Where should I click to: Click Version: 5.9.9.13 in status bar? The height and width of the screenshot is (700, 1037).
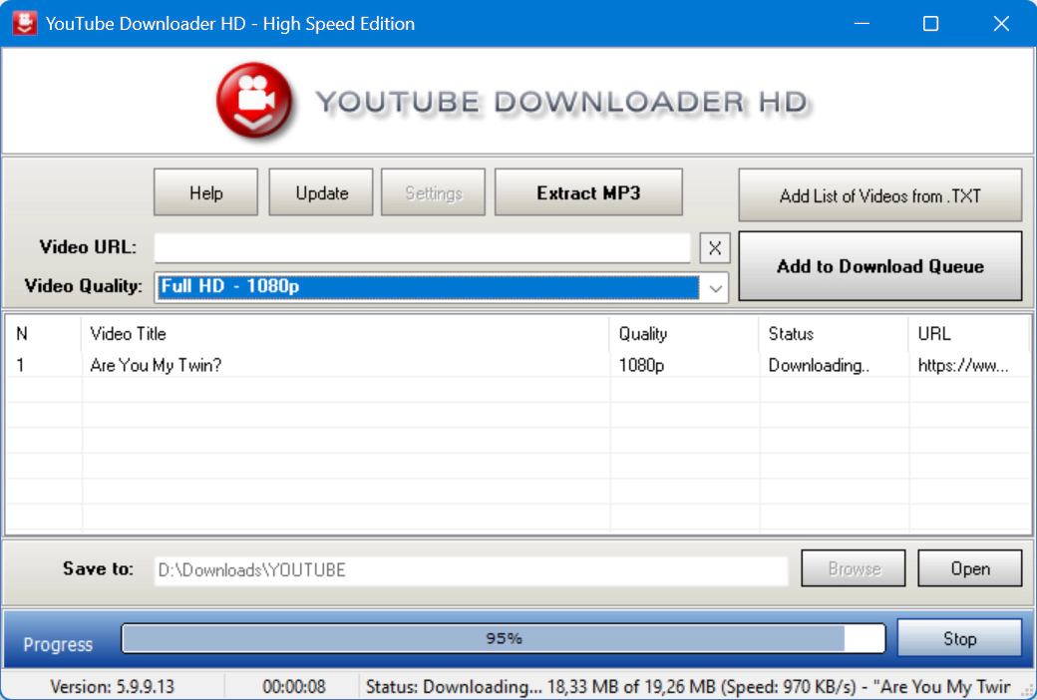[x=113, y=687]
